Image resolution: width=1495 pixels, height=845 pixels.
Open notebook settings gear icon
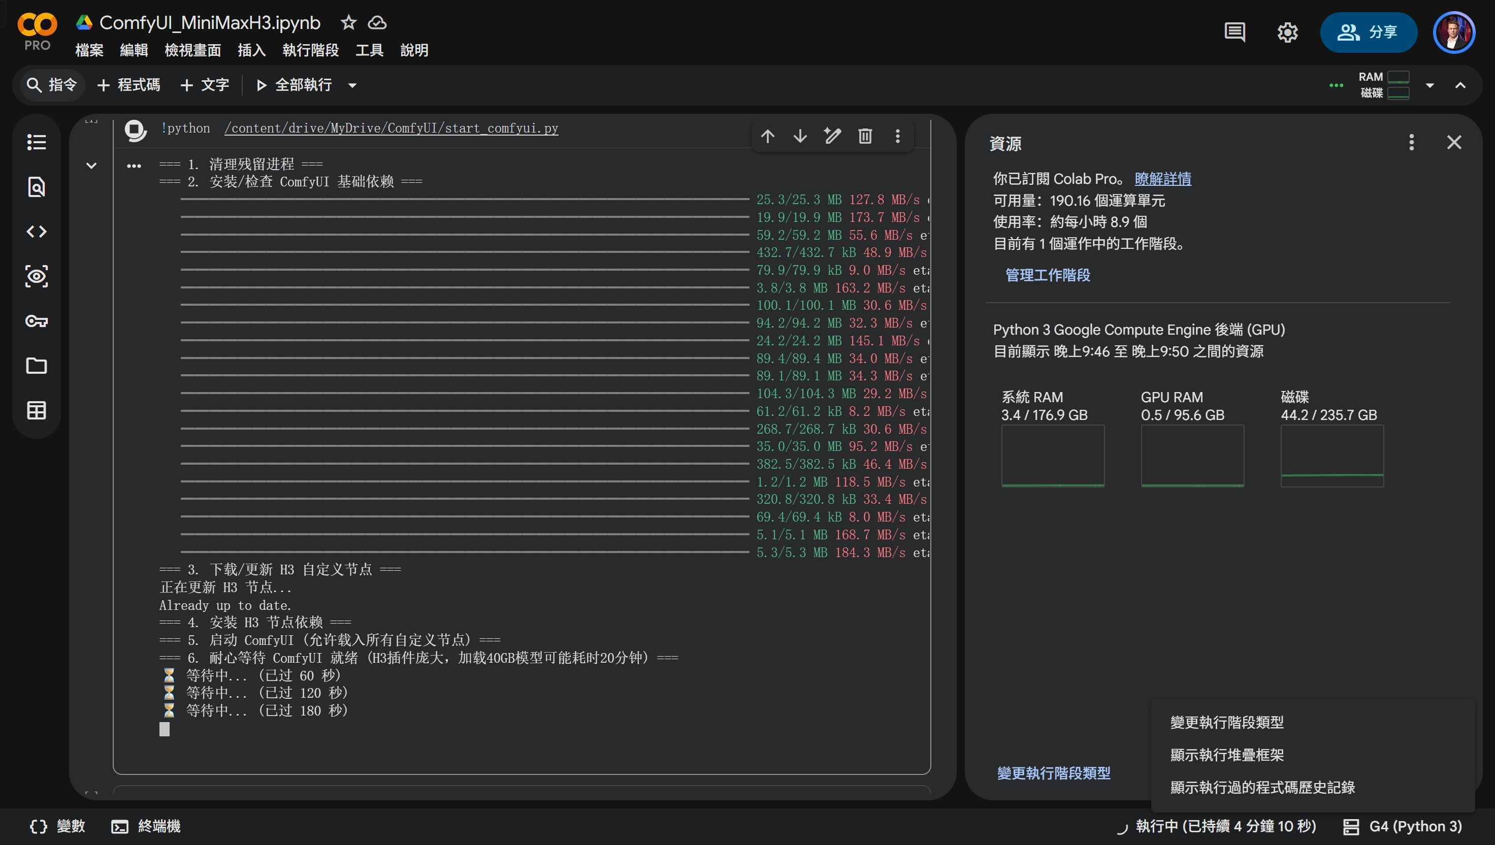pos(1288,32)
